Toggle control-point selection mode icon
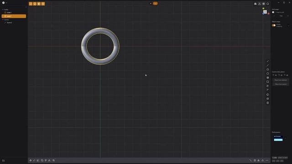Image resolution: width=292 pixels, height=164 pixels. [31, 4]
